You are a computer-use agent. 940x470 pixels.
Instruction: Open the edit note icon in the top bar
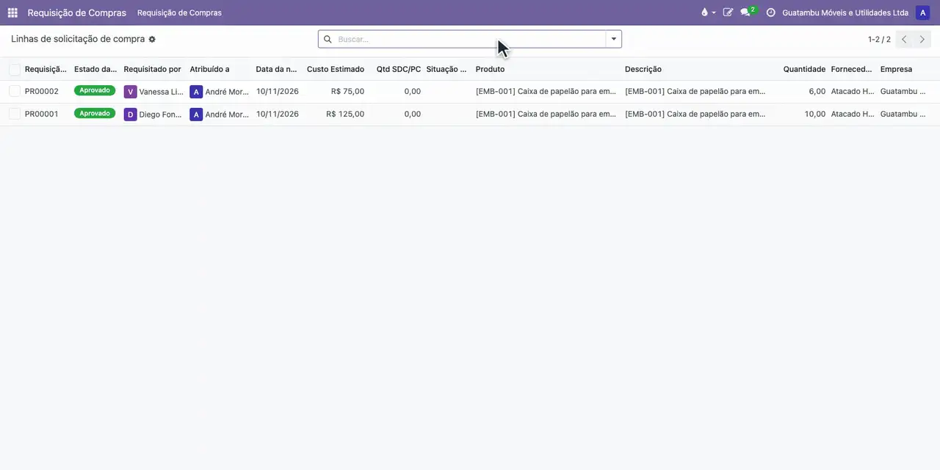(x=728, y=12)
